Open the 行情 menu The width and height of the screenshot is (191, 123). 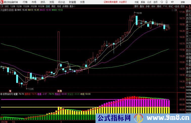pyautogui.click(x=25, y=2)
